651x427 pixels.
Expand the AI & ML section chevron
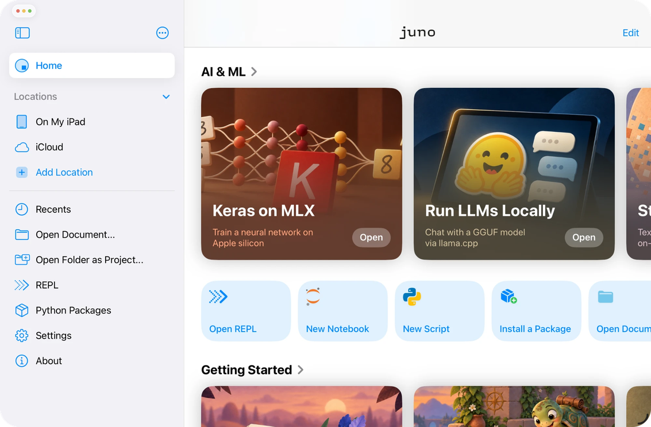(254, 72)
